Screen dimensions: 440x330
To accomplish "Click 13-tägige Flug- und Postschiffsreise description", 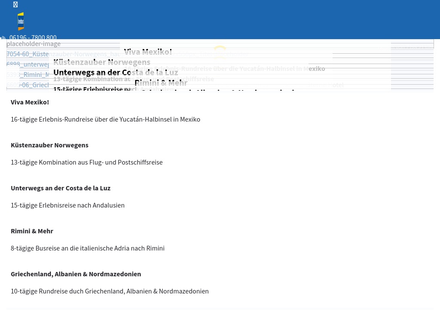I will tap(86, 162).
